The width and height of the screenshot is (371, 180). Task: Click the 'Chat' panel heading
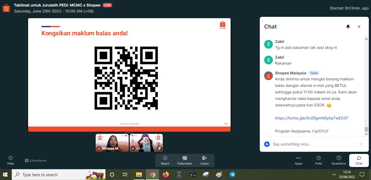[270, 27]
